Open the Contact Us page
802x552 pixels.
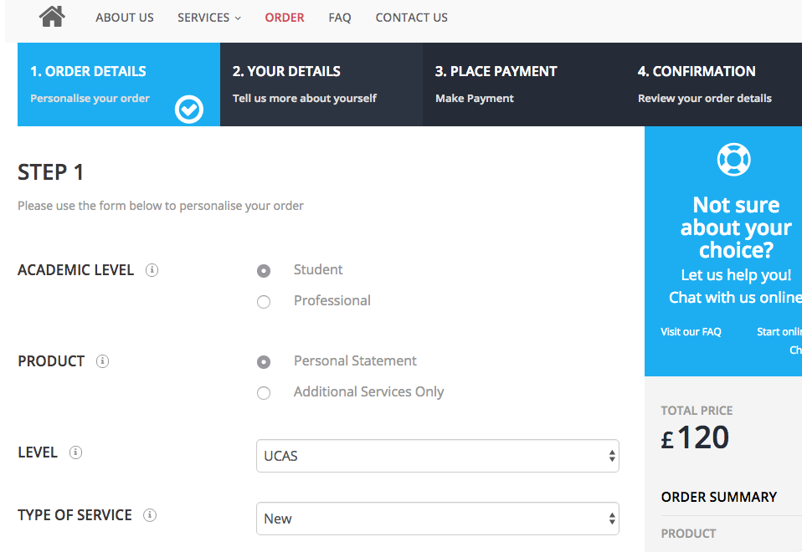[x=411, y=18]
